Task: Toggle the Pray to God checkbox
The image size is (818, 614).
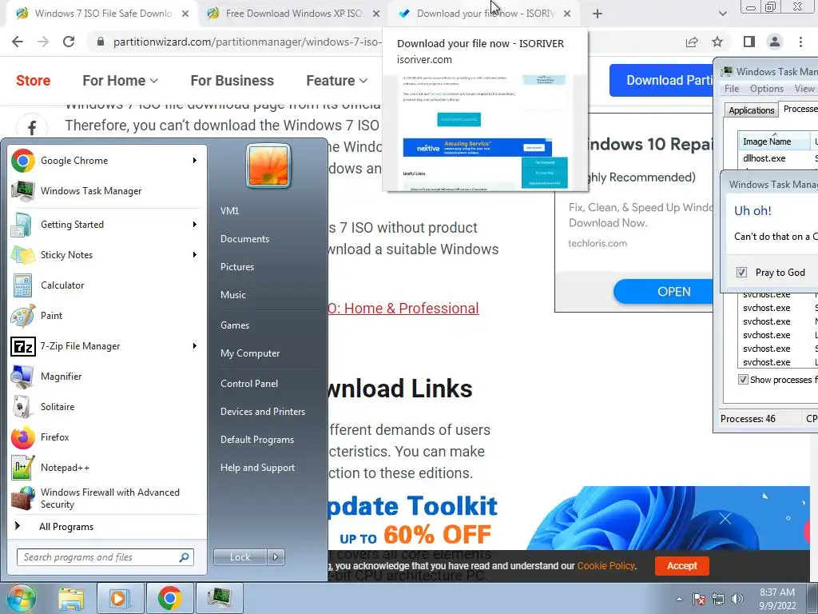Action: pyautogui.click(x=741, y=272)
